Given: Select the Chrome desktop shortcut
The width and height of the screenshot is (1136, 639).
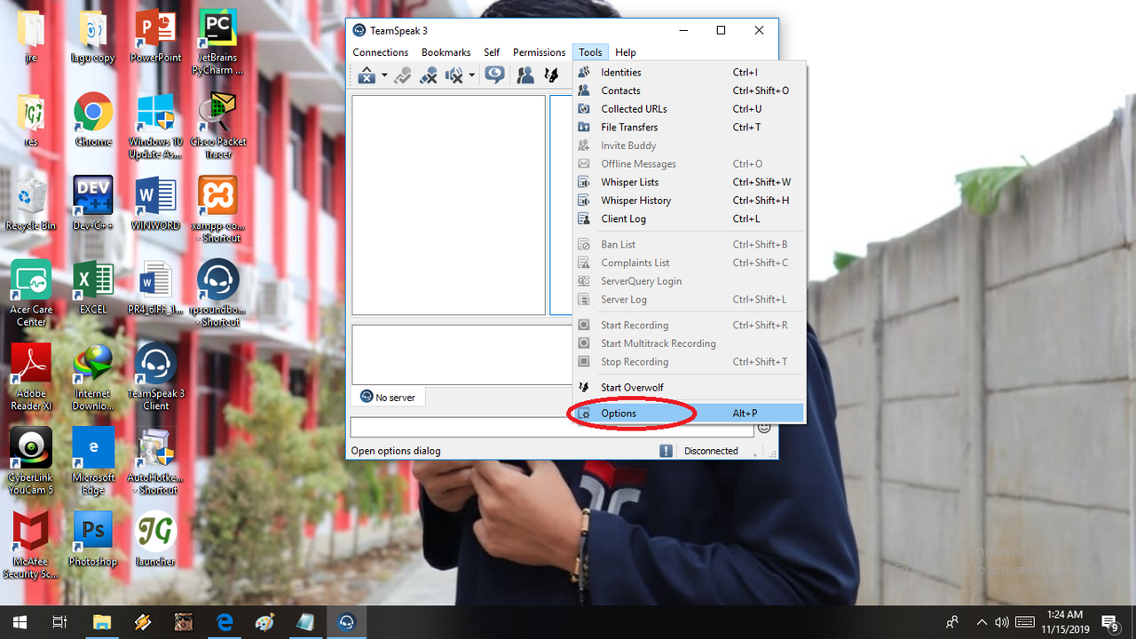Looking at the screenshot, I should tap(93, 121).
